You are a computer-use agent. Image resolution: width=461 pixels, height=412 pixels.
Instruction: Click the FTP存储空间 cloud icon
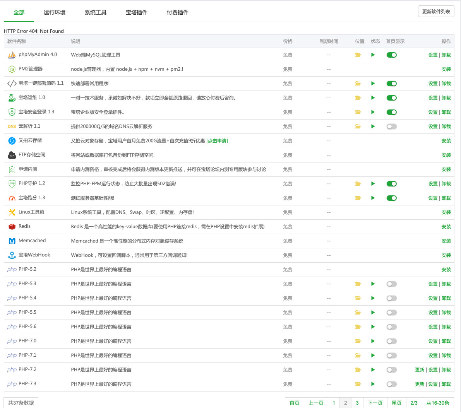pos(12,155)
